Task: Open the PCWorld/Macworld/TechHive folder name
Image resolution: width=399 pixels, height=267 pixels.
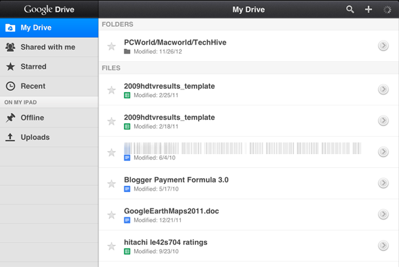Action: (175, 42)
